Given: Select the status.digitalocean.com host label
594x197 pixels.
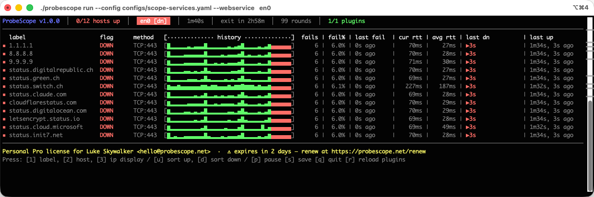Looking at the screenshot, I should [x=48, y=111].
